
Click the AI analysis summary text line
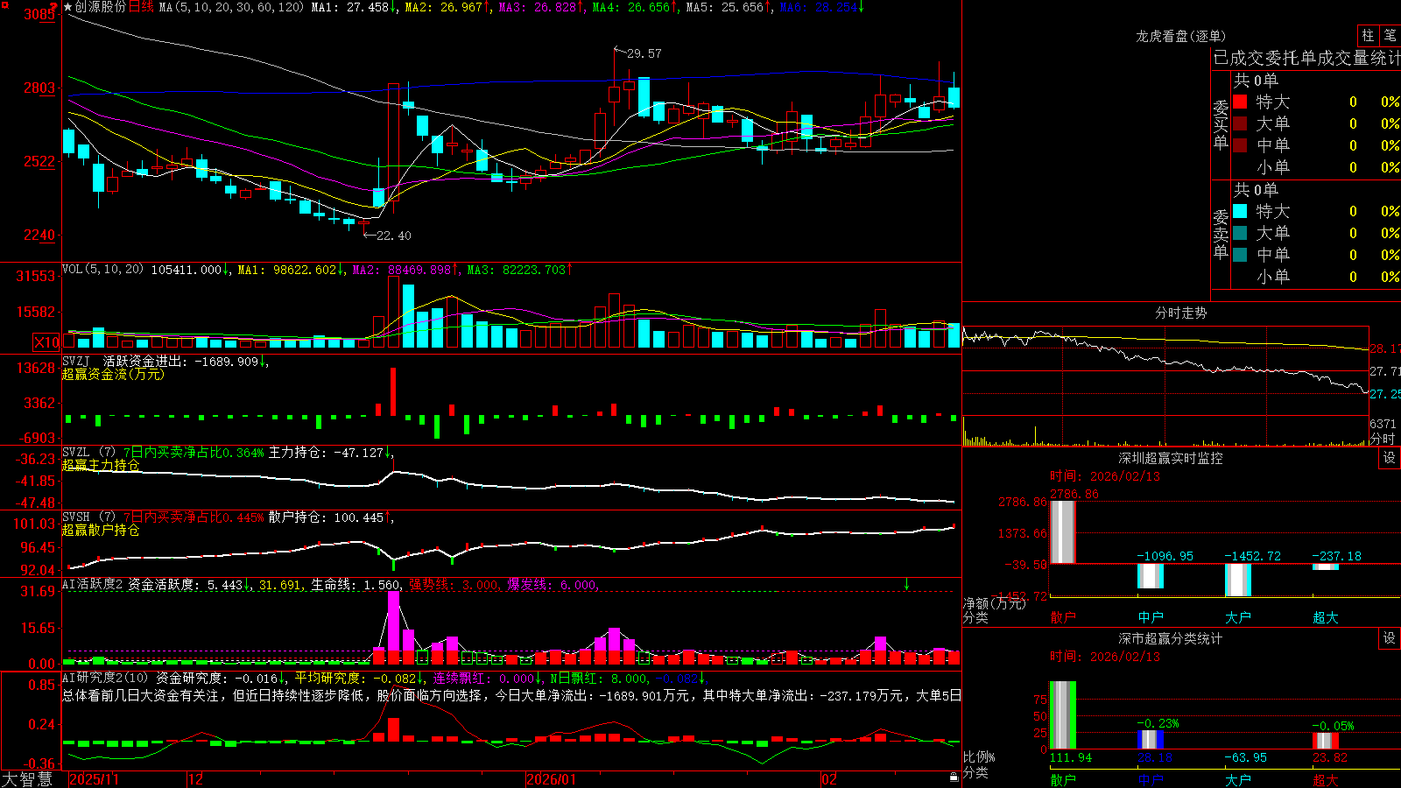coord(511,695)
